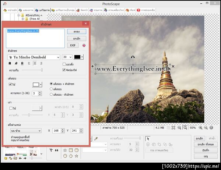
Task: Pick the eyedropper color picker tool
Action: (96, 139)
